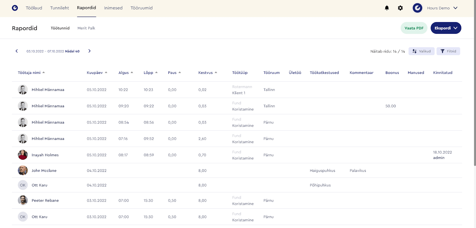476x228 pixels.
Task: Open the Inimesed navigation item
Action: [113, 8]
